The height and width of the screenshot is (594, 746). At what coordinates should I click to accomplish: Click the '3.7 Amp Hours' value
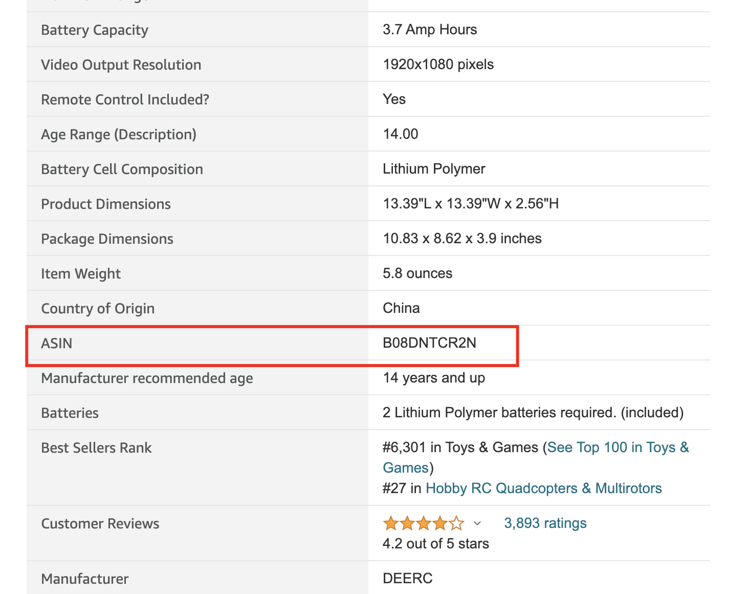[x=430, y=29]
